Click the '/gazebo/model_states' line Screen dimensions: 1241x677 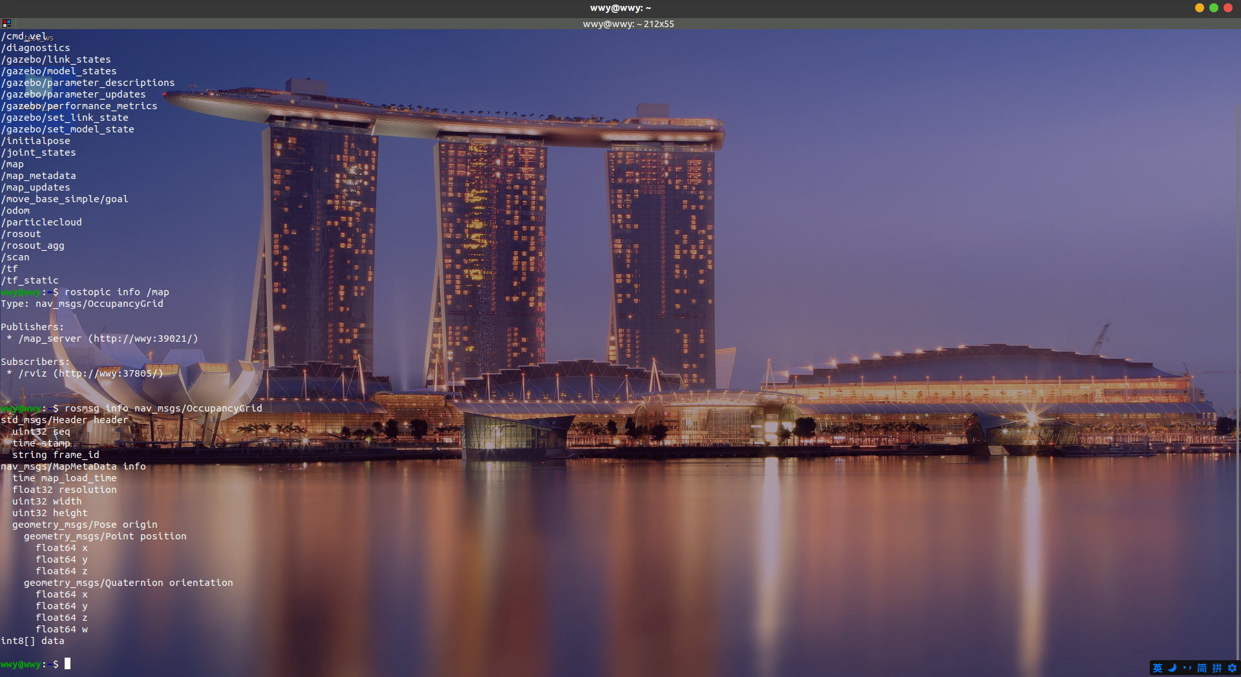pos(59,71)
